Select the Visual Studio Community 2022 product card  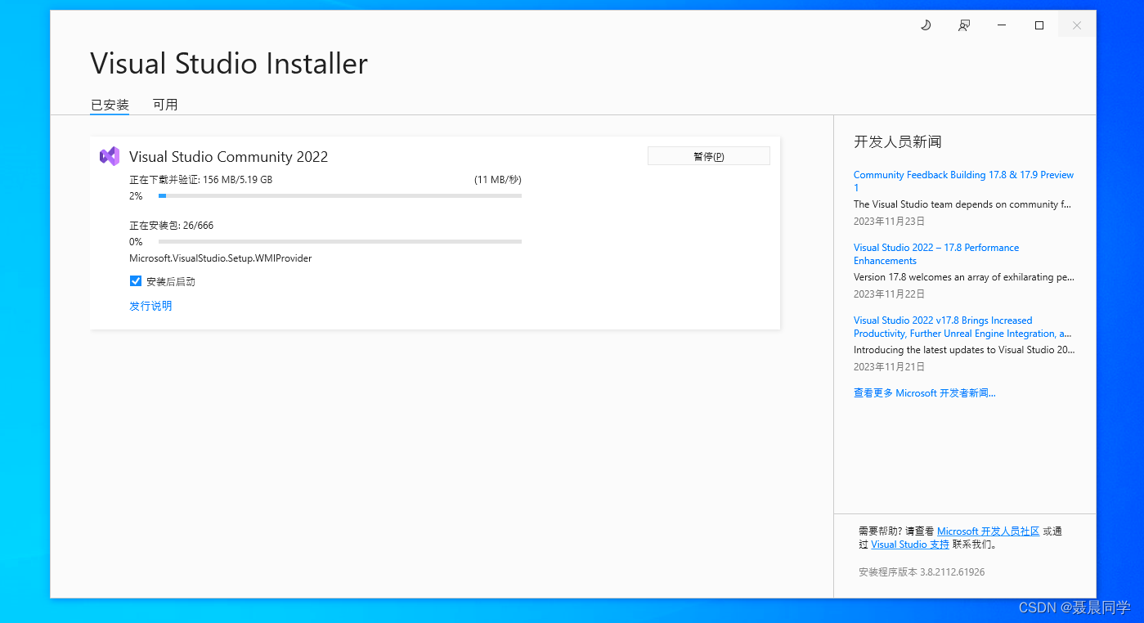433,232
